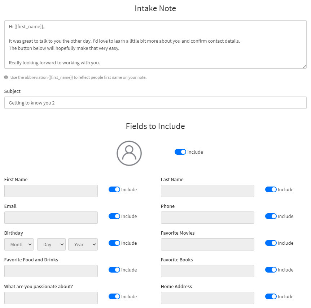Click the textarea resize handle
Screen dimensions: 311x308
305,66
